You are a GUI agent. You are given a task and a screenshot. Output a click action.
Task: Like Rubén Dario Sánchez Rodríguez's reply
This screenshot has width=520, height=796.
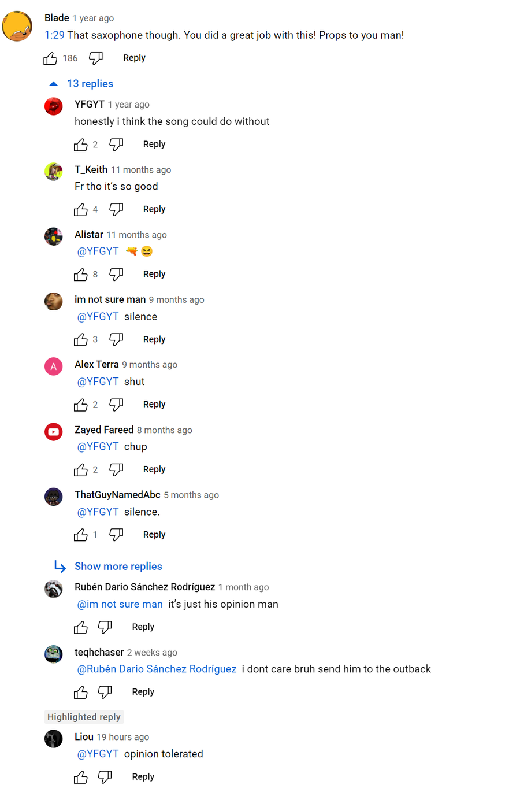tap(81, 627)
